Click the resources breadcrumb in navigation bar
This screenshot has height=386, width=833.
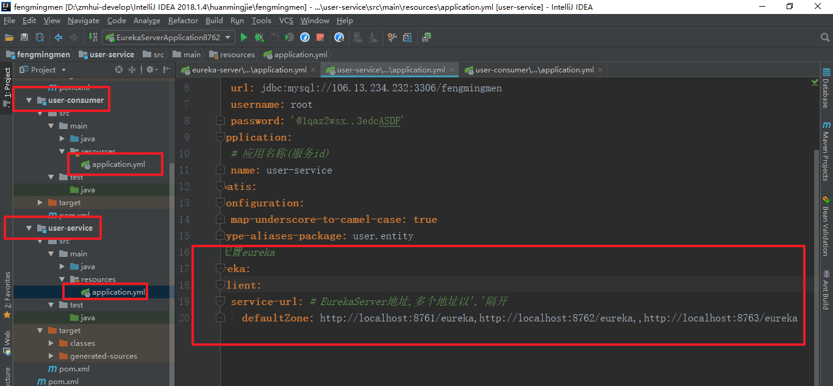click(231, 54)
